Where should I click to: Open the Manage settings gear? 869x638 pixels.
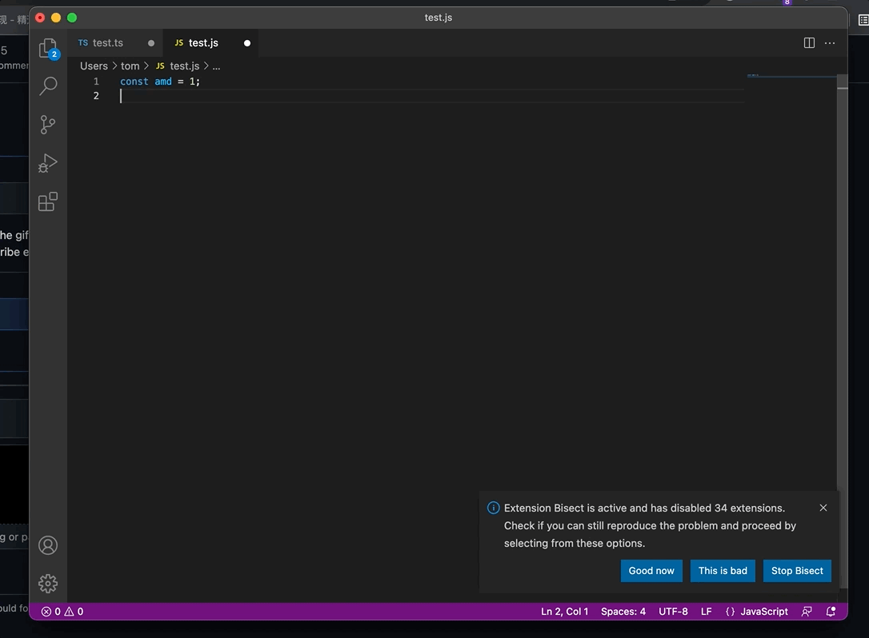click(48, 583)
